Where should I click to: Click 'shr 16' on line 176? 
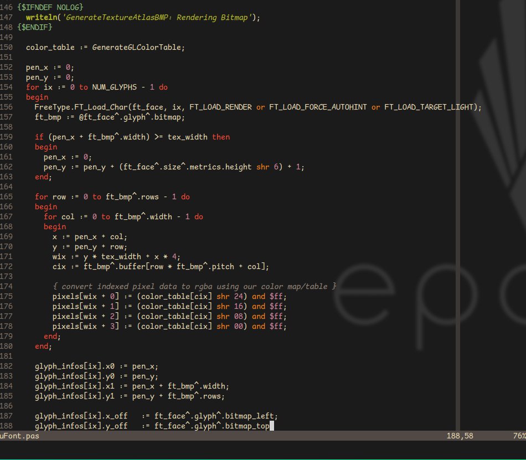tap(230, 307)
